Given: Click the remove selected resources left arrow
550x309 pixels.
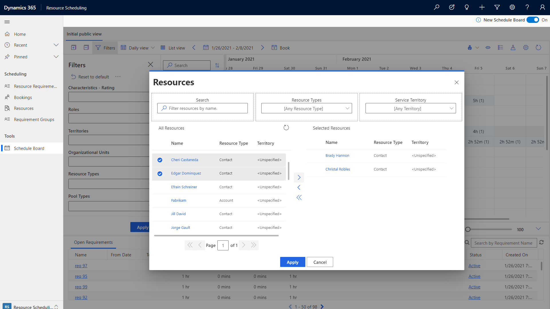Looking at the screenshot, I should tap(299, 187).
